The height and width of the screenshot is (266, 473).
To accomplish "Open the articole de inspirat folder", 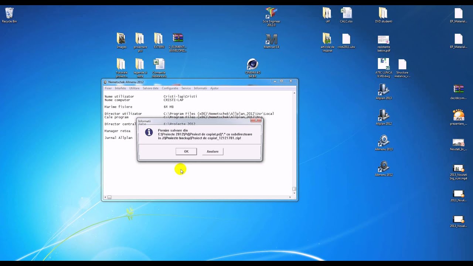I will point(327,42).
